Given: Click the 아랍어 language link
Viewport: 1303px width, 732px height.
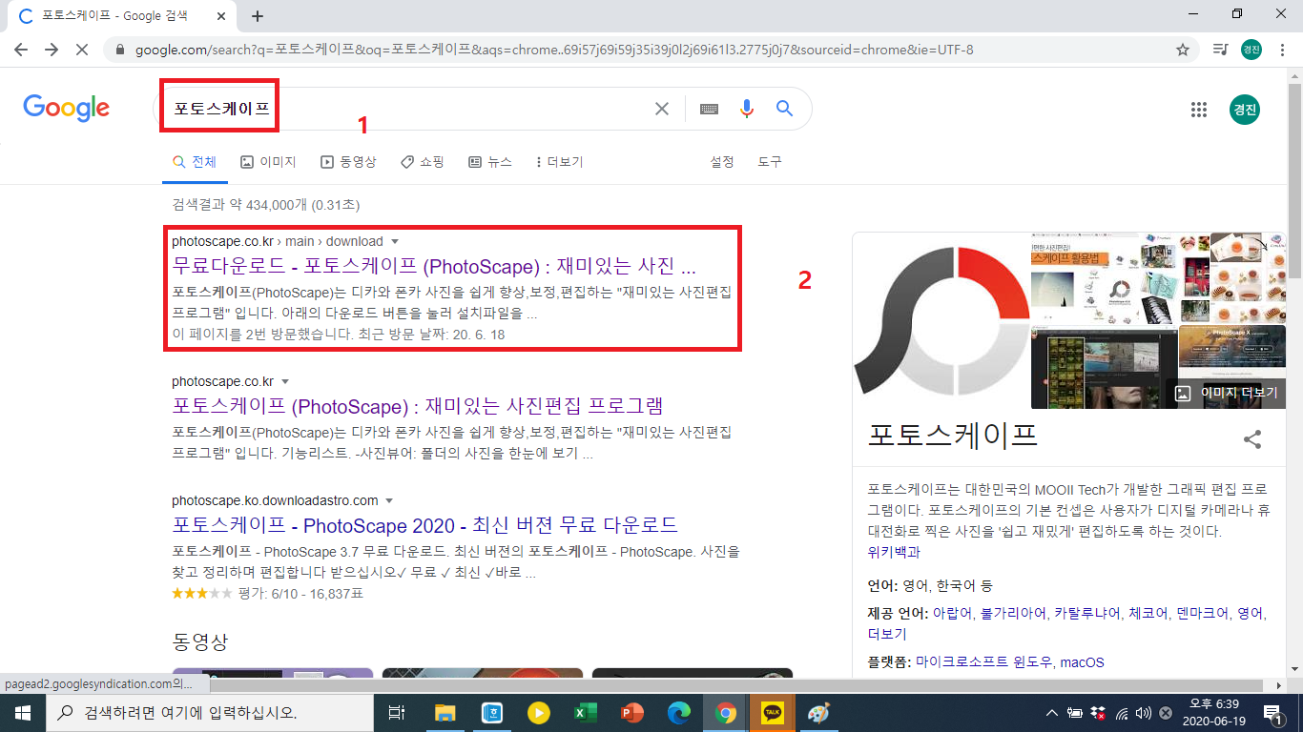Looking at the screenshot, I should click(952, 613).
